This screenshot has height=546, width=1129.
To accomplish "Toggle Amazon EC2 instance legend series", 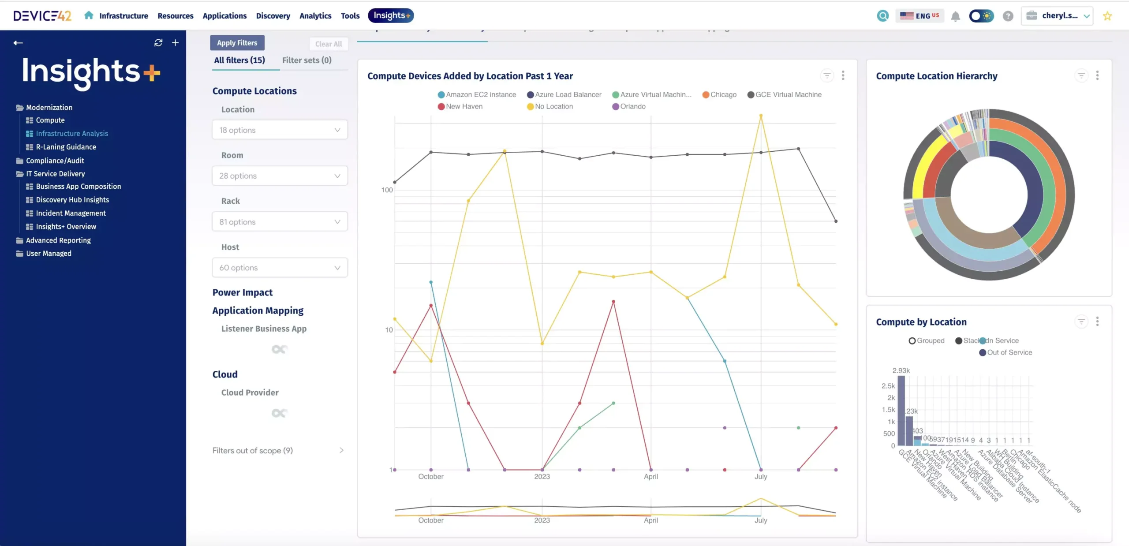I will click(x=477, y=94).
